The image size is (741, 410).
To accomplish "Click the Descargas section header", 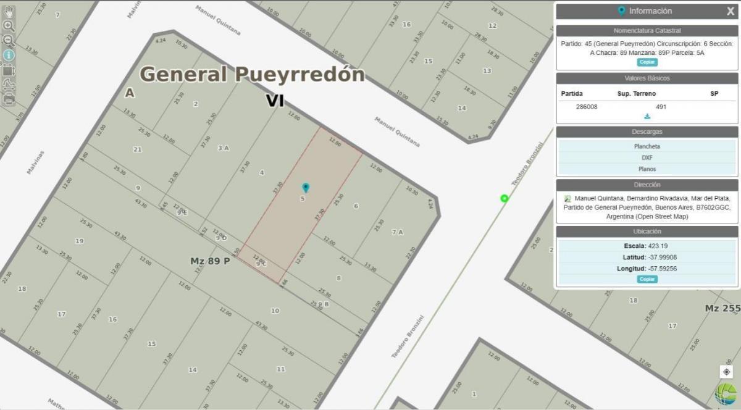I will [647, 132].
